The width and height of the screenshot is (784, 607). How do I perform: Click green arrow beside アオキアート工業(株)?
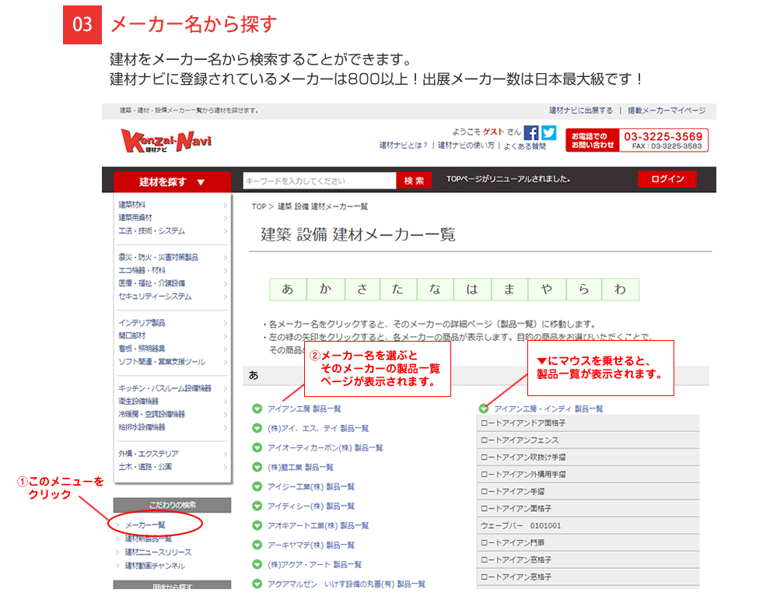click(x=257, y=525)
